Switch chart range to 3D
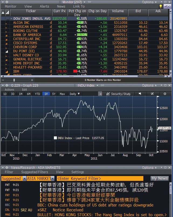173x217 pixels. point(13,94)
